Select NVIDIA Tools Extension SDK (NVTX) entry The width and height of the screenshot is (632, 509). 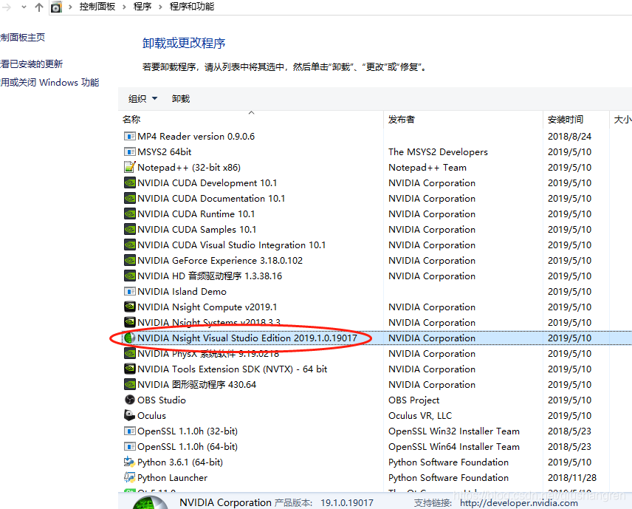tap(232, 369)
